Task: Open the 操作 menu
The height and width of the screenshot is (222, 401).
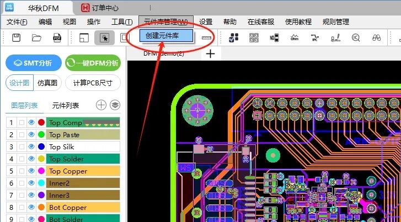Action: (94, 22)
